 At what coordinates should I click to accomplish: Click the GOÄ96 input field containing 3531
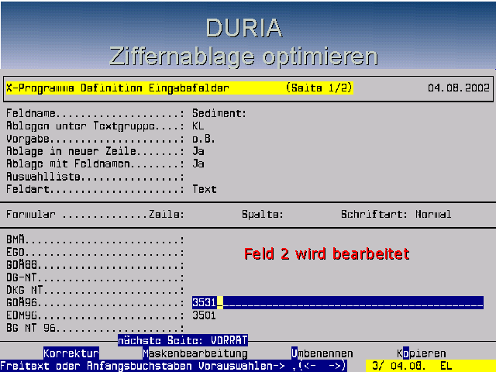338,302
